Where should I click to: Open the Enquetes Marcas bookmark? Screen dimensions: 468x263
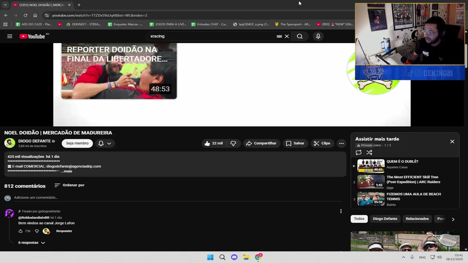[125, 24]
